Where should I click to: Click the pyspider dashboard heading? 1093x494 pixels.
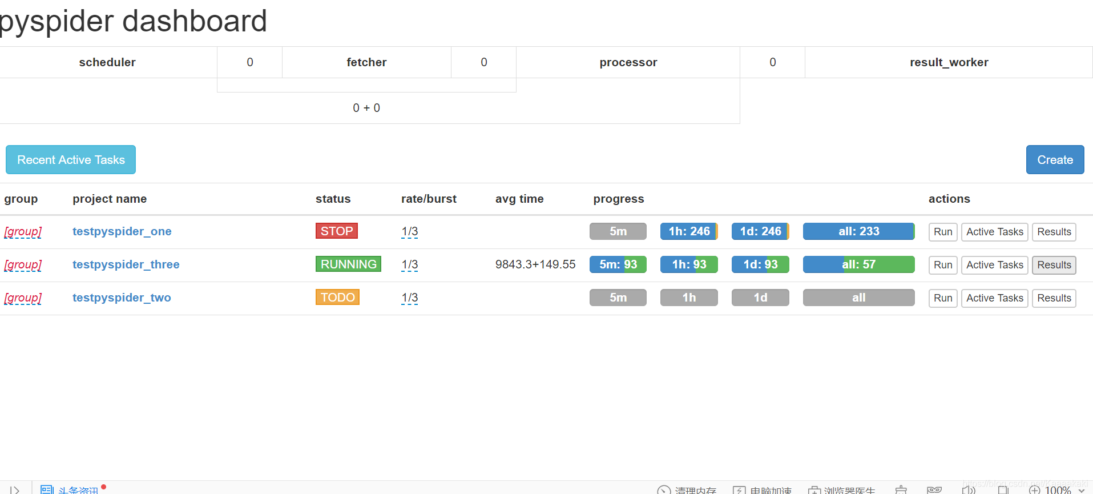point(133,22)
